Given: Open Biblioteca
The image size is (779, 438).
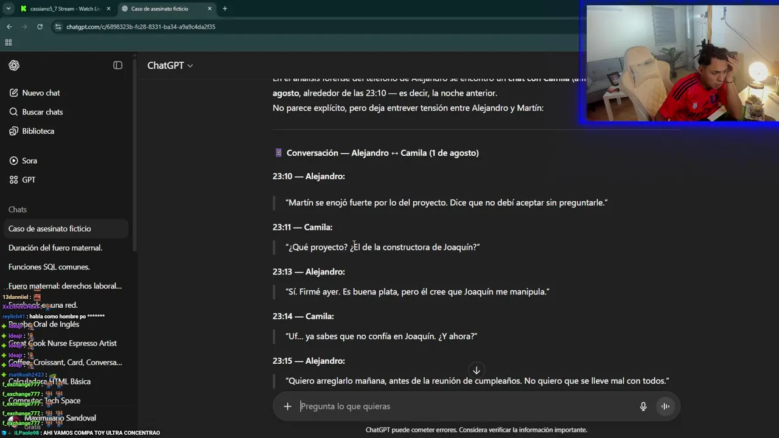Looking at the screenshot, I should 38,131.
